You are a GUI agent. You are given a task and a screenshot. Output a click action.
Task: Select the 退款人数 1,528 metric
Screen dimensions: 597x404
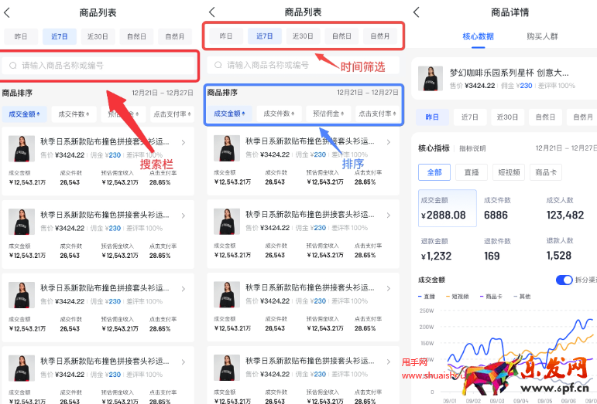tap(560, 249)
